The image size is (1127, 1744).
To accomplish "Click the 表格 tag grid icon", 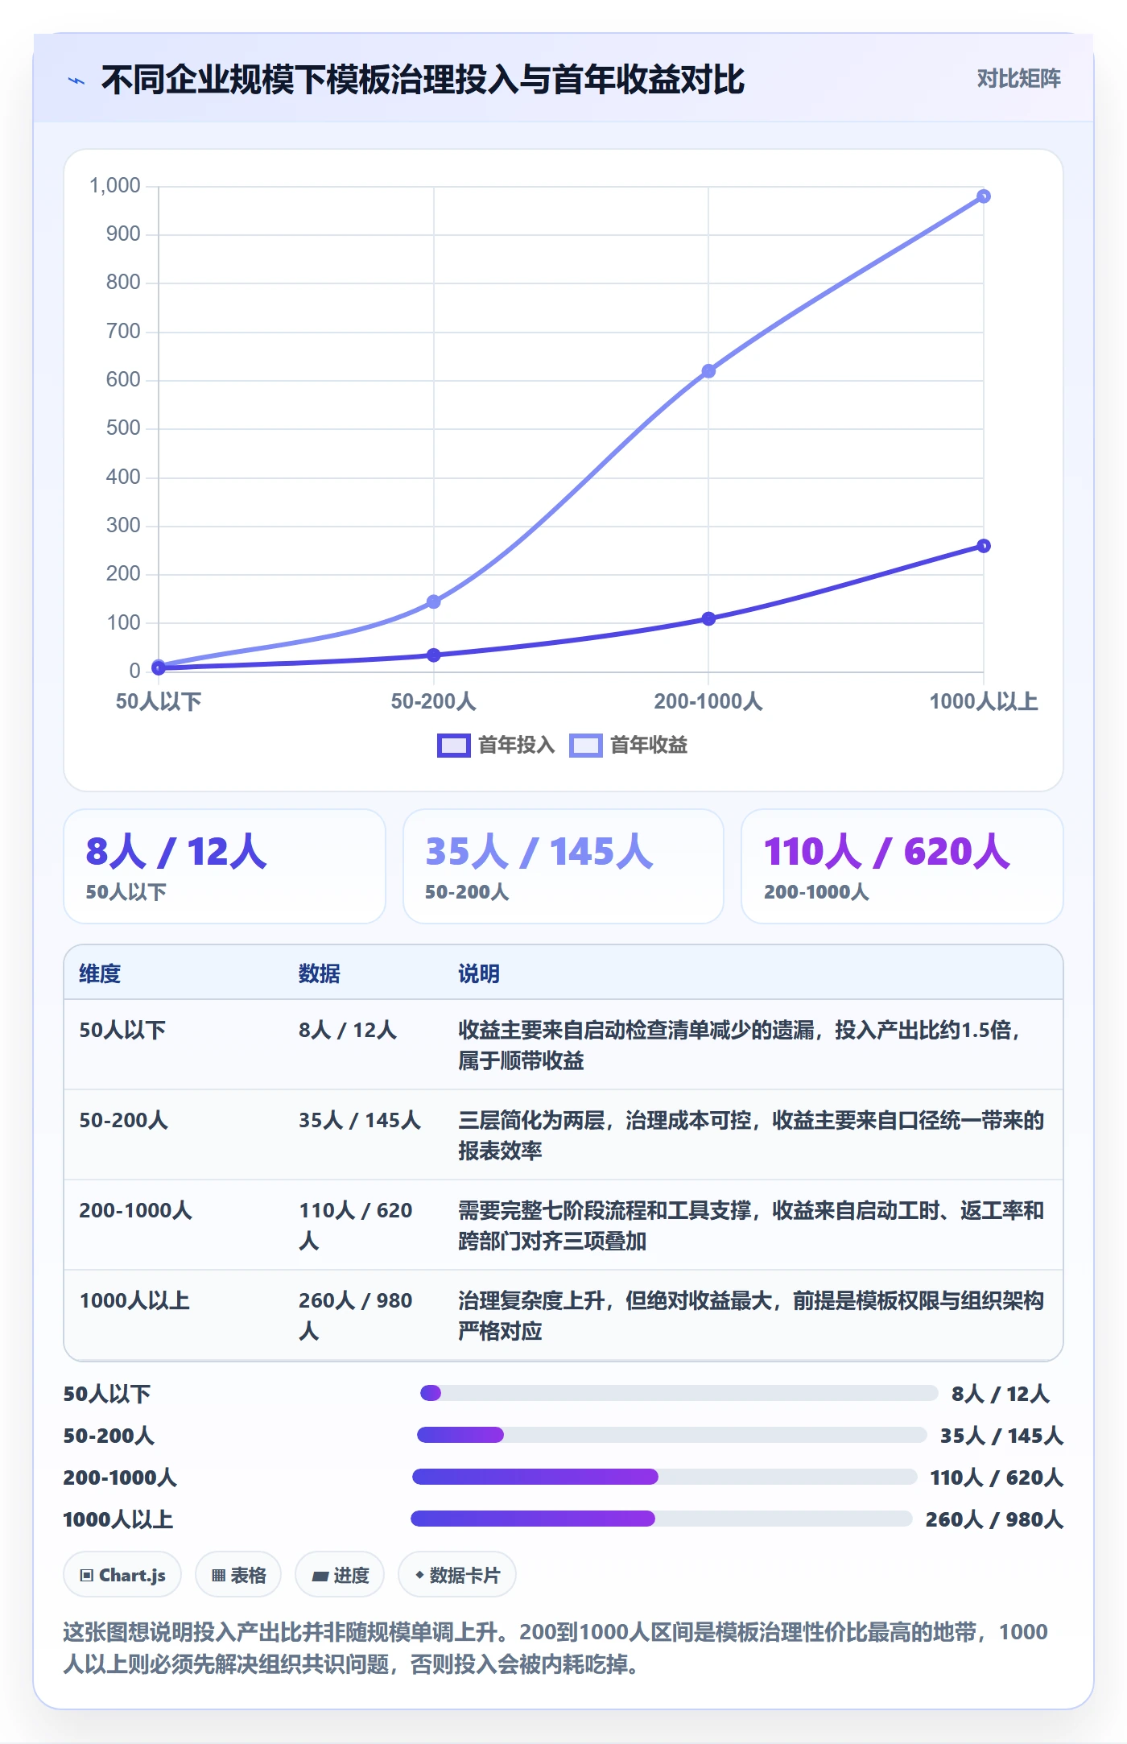I will click(218, 1575).
